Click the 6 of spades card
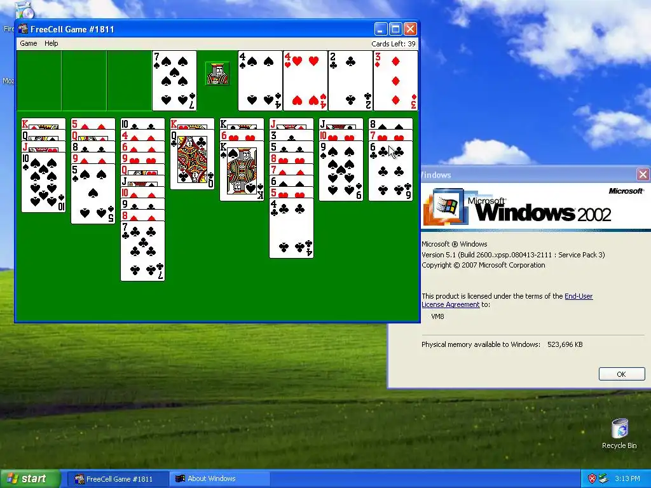Image resolution: width=651 pixels, height=488 pixels. coord(291,181)
